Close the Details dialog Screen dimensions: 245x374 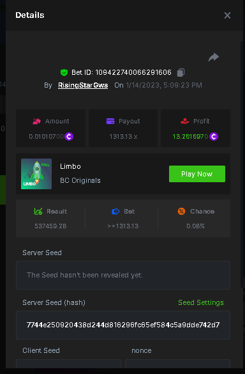pyautogui.click(x=227, y=15)
